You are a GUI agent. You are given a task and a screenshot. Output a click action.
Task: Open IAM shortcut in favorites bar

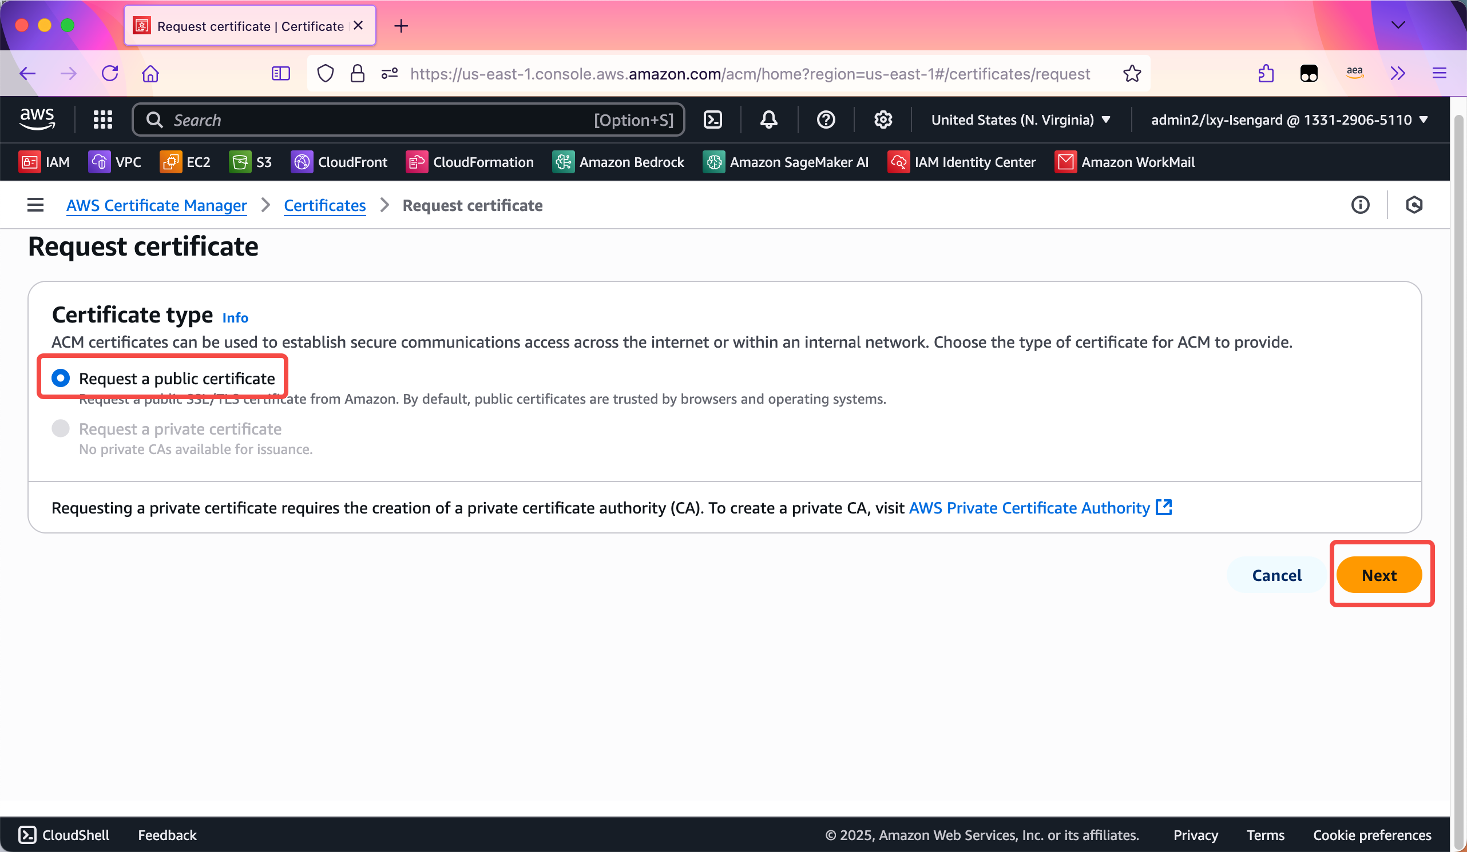pyautogui.click(x=44, y=162)
